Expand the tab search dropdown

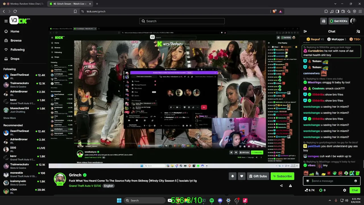[335, 4]
